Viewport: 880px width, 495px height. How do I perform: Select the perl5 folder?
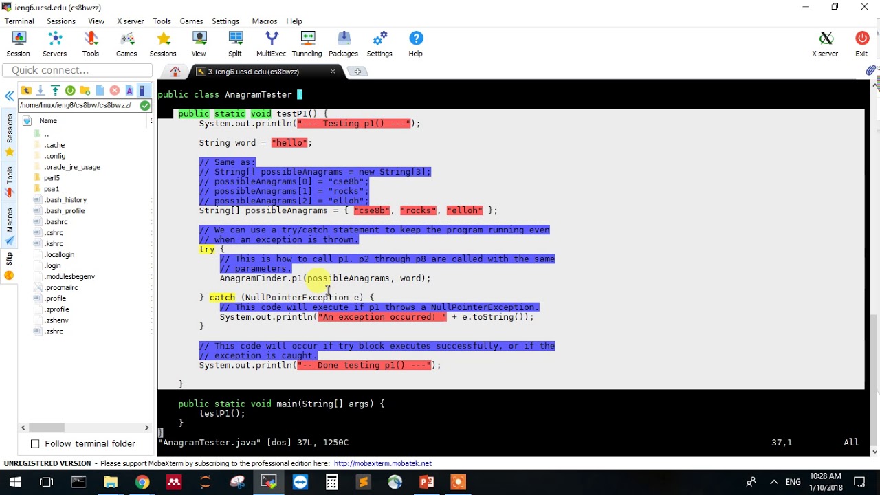pos(52,177)
